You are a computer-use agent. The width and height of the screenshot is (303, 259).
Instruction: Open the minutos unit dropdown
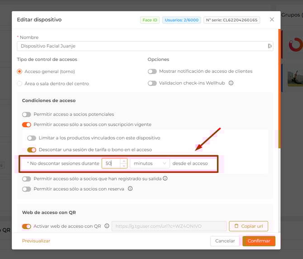coord(150,163)
